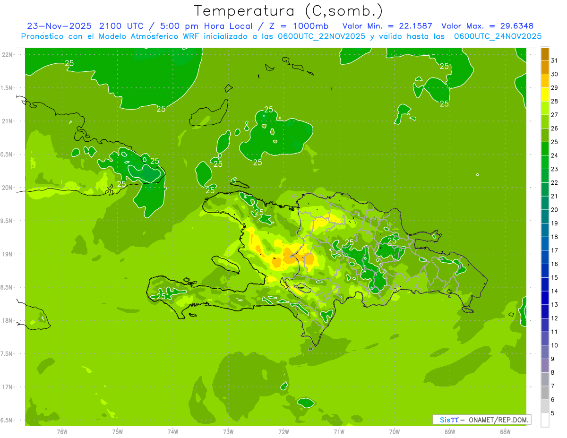Click the "15" color scale label

pyautogui.click(x=555, y=278)
